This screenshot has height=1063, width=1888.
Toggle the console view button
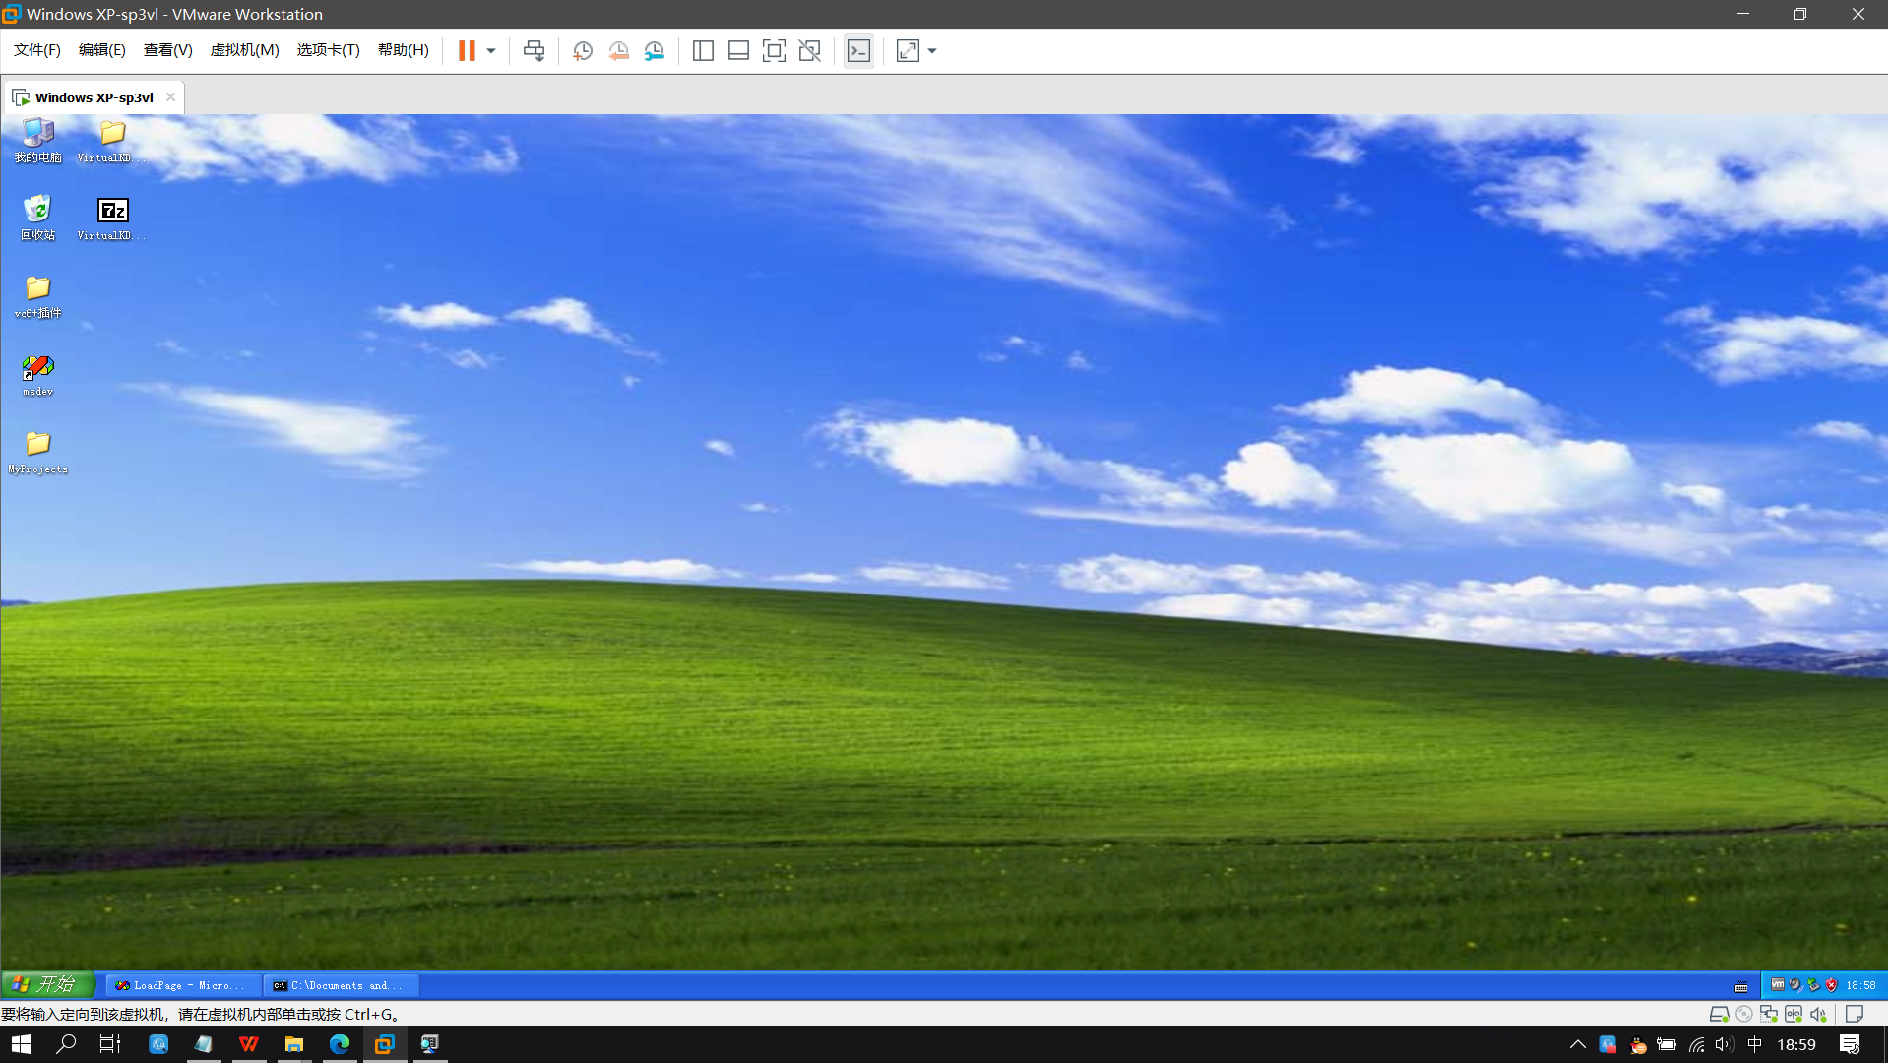coord(858,50)
